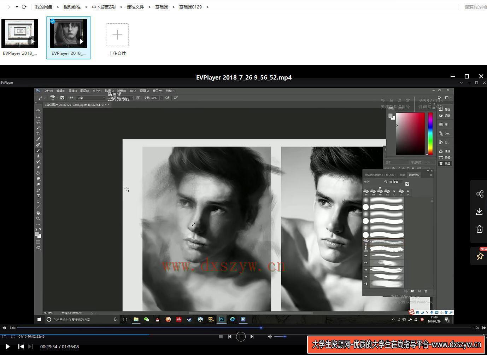Viewport: 487px width, 355px height.
Task: Play the video in the outer player
Action: click(7, 347)
